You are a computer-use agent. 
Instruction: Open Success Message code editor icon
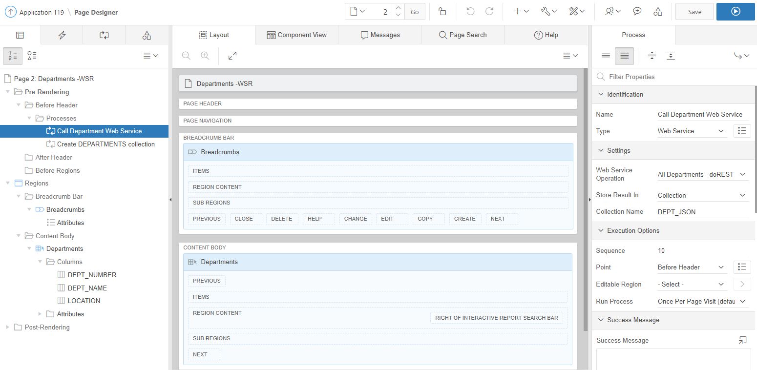pyautogui.click(x=743, y=340)
